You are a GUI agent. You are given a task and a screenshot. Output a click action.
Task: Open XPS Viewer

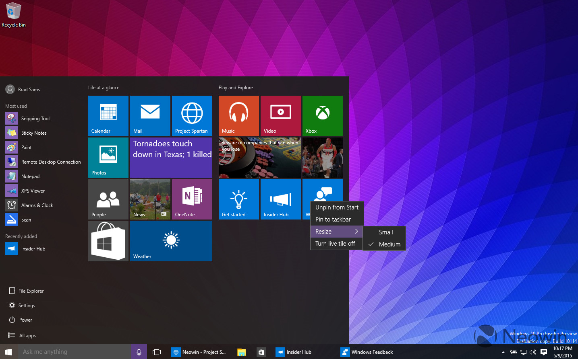point(44,191)
